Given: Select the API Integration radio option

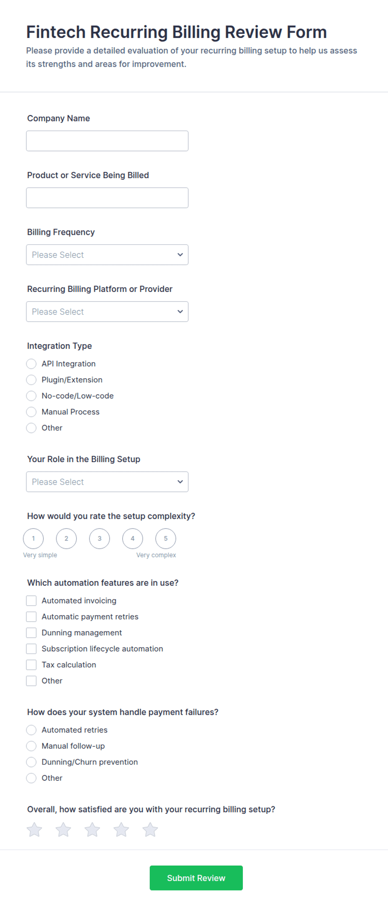Looking at the screenshot, I should pyautogui.click(x=31, y=364).
